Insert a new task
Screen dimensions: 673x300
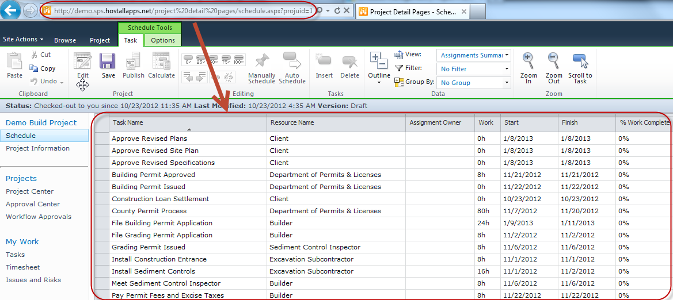point(324,65)
